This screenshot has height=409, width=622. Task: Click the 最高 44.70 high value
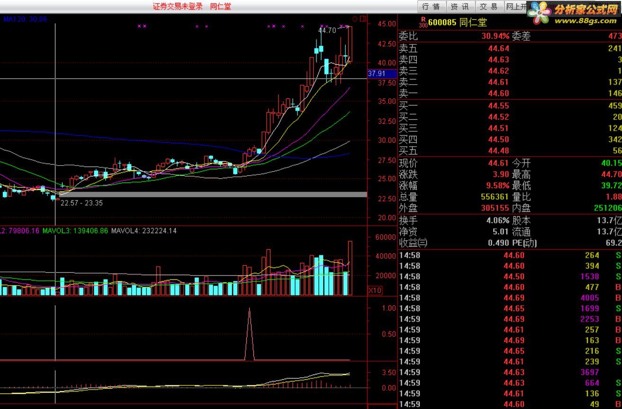612,174
